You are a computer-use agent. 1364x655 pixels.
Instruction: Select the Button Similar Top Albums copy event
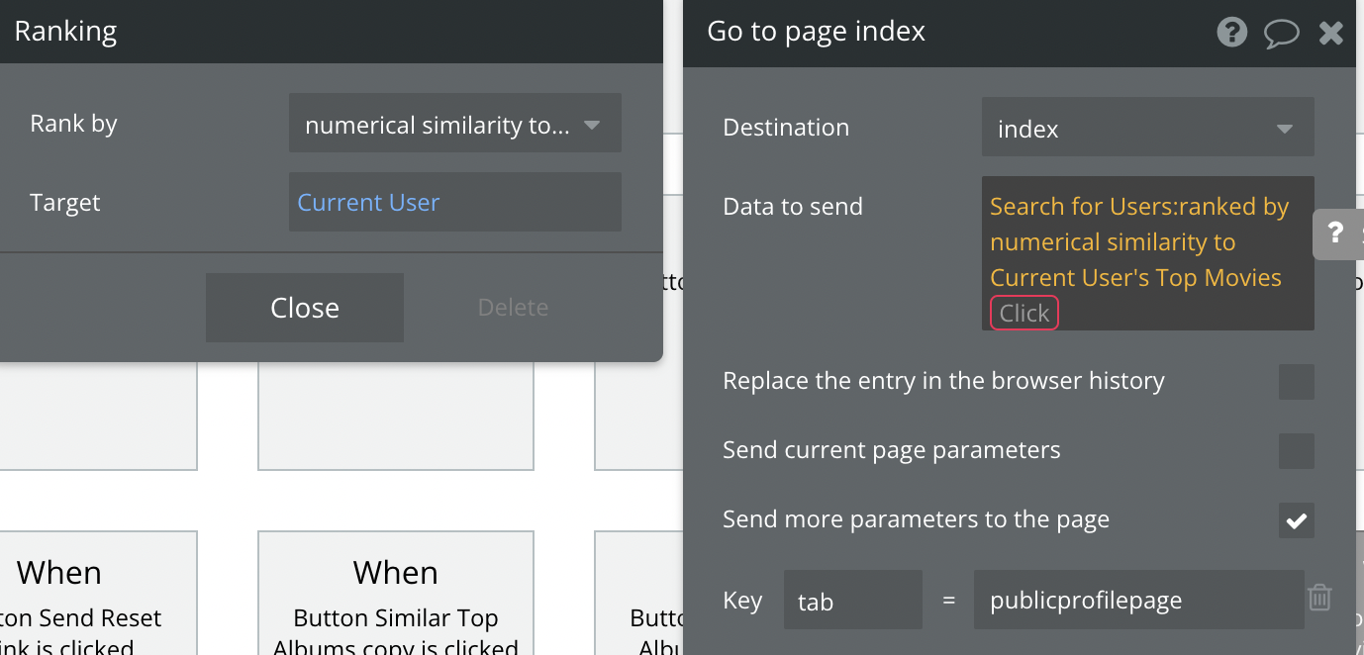click(x=395, y=604)
